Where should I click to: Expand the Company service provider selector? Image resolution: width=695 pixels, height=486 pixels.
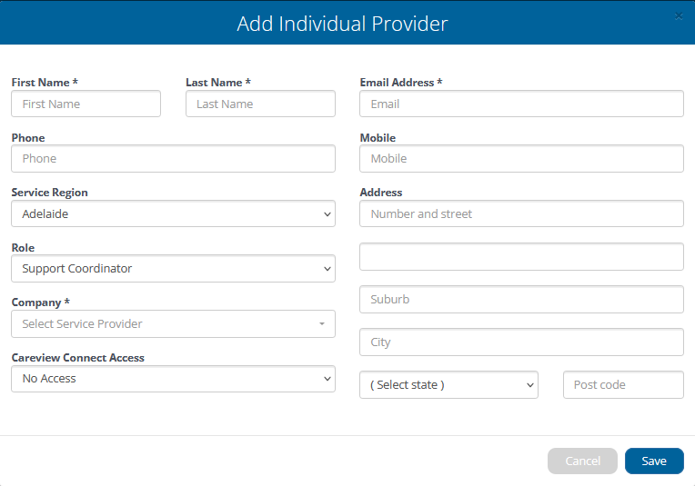pyautogui.click(x=173, y=324)
